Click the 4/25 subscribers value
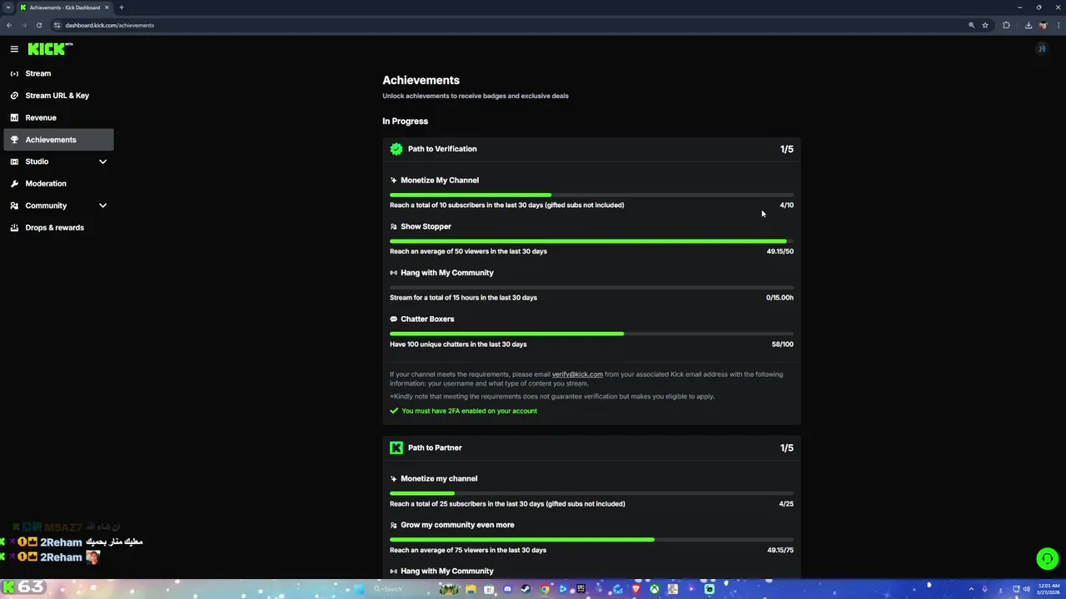 pyautogui.click(x=786, y=504)
